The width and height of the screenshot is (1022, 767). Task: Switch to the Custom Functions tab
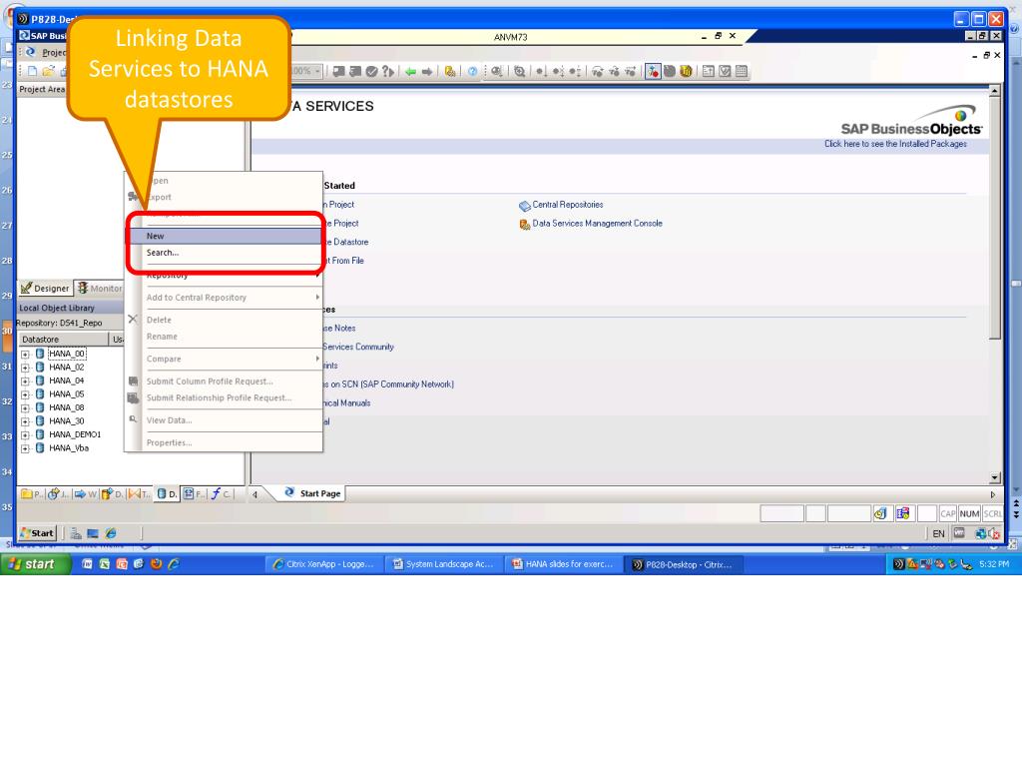221,493
